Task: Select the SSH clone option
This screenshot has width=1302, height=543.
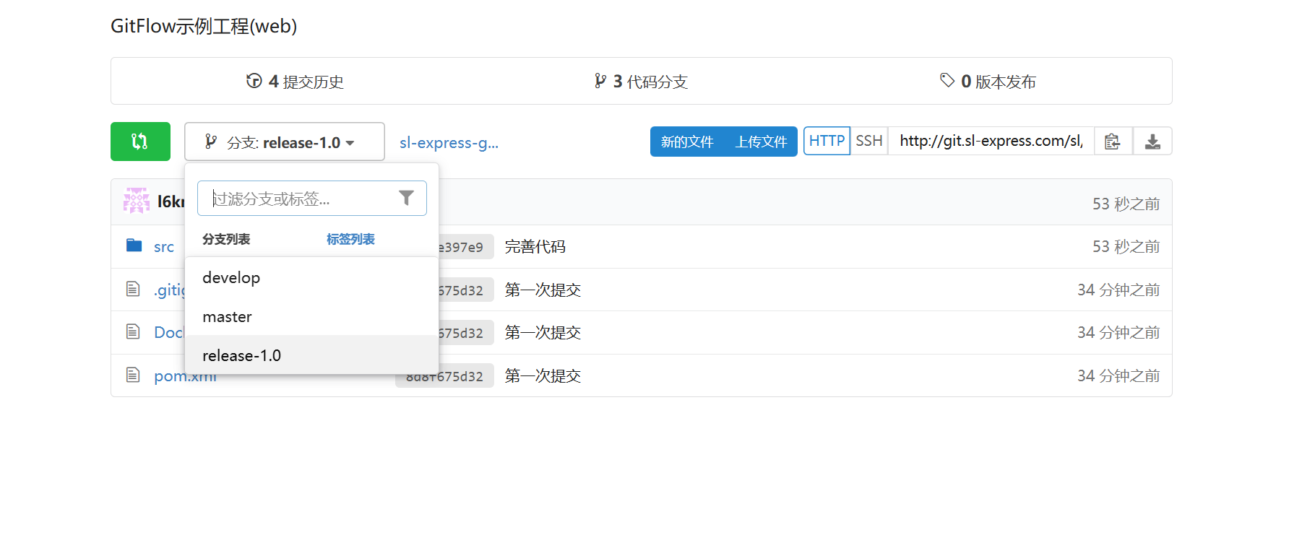Action: [x=869, y=141]
